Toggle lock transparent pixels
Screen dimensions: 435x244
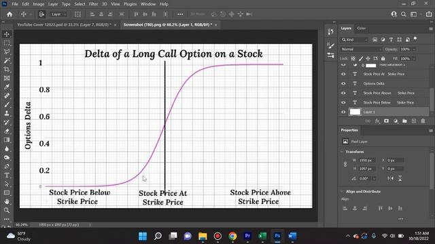(x=353, y=59)
